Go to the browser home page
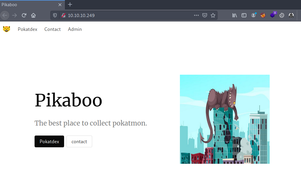The height and width of the screenshot is (172, 301). point(33,15)
